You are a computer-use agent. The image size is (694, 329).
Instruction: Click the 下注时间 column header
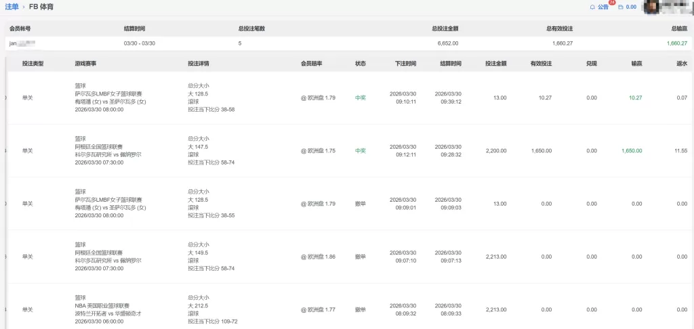pos(405,63)
